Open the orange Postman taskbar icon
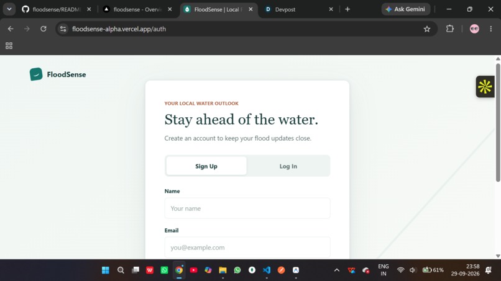Viewport: 501px width, 281px height. click(281, 270)
